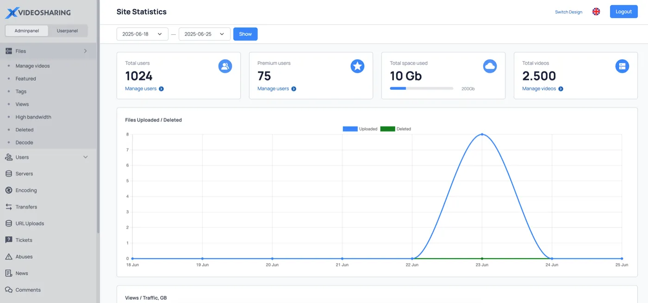
Task: Open the end date dropdown 2025-06-25
Action: click(x=205, y=34)
